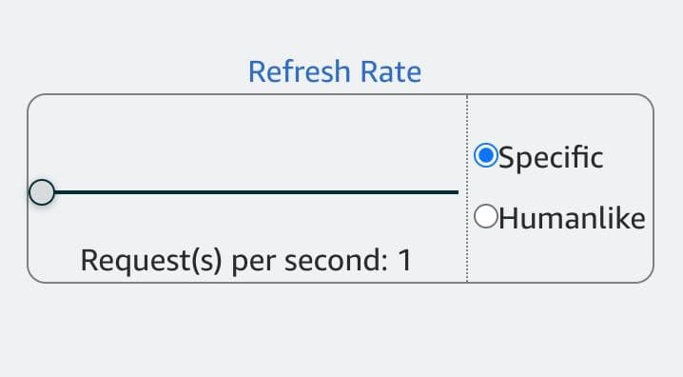Click the far right end of slider track

click(x=456, y=192)
